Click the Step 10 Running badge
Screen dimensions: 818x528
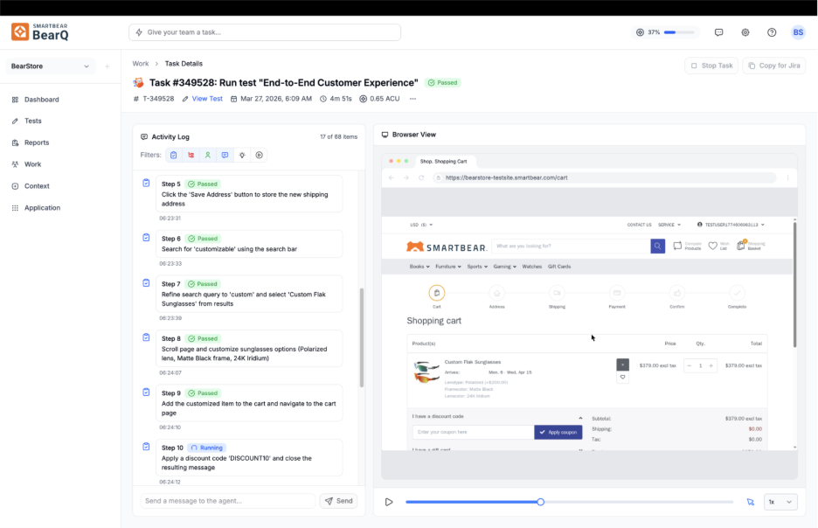[206, 448]
